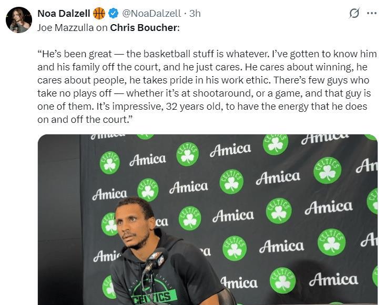386x305 pixels.
Task: Open Noa Dalzell's profile avatar
Action: point(19,20)
